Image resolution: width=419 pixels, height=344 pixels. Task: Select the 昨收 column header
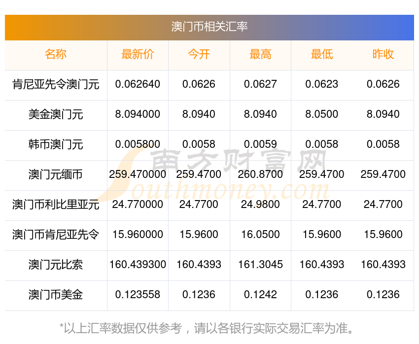click(x=383, y=54)
